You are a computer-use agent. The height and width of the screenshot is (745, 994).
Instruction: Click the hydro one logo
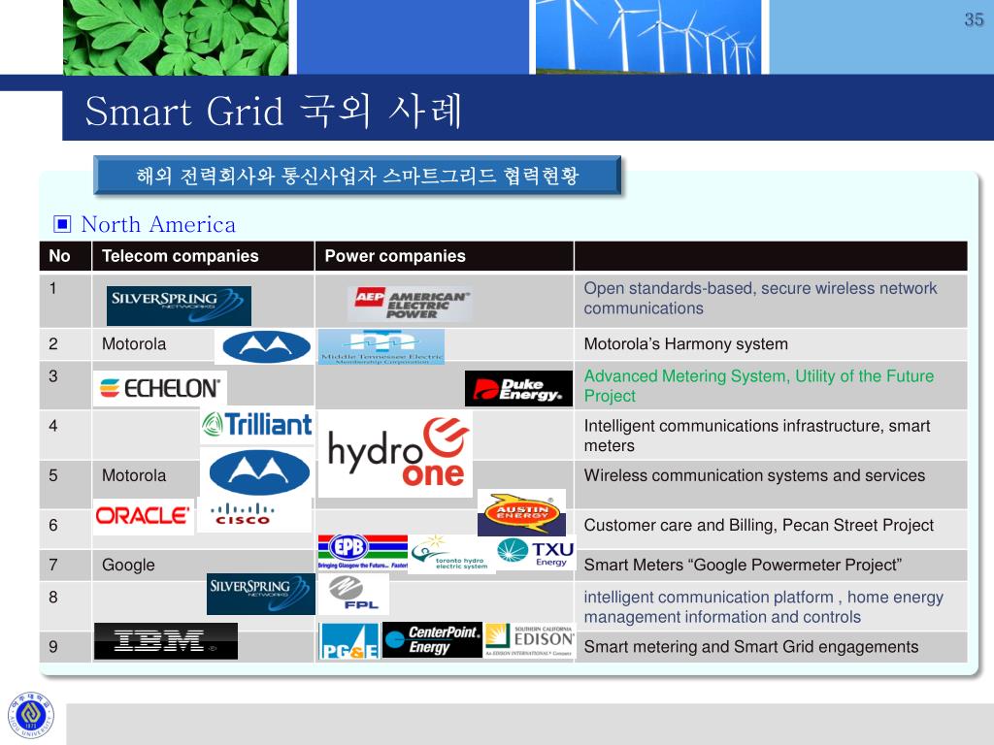396,453
